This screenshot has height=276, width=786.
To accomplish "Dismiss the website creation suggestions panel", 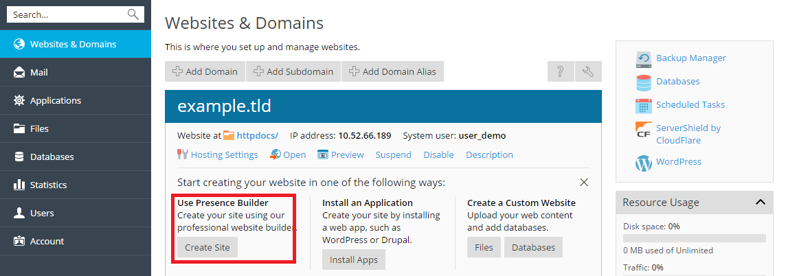I will click(x=584, y=183).
